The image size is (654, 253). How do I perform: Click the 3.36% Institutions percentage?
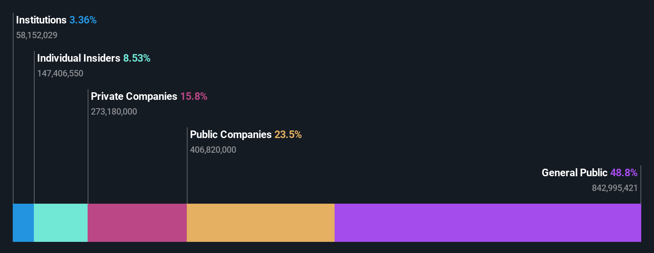click(x=83, y=20)
